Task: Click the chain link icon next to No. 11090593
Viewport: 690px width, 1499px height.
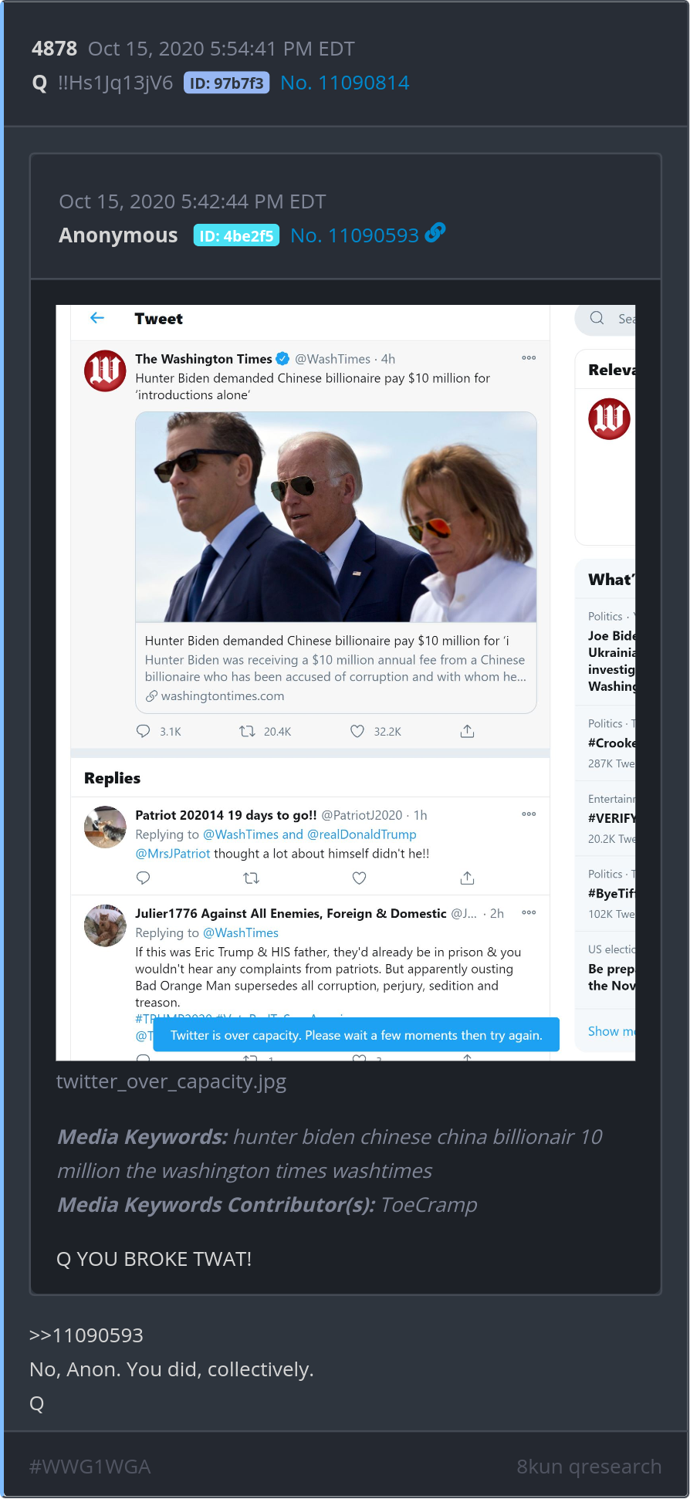Action: click(x=435, y=233)
